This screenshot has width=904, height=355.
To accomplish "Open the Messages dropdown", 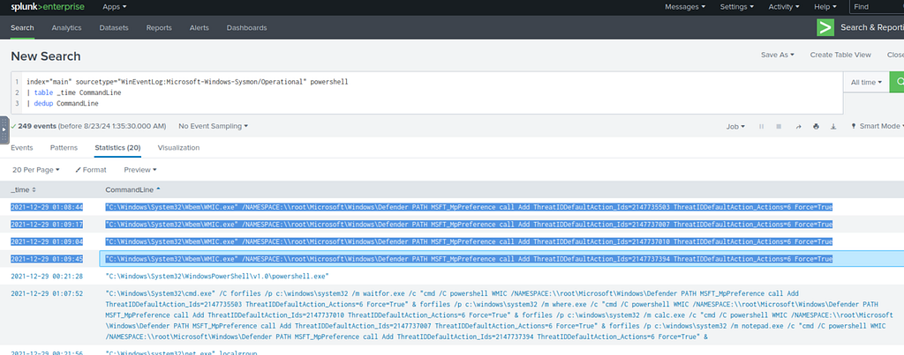I will pyautogui.click(x=685, y=7).
